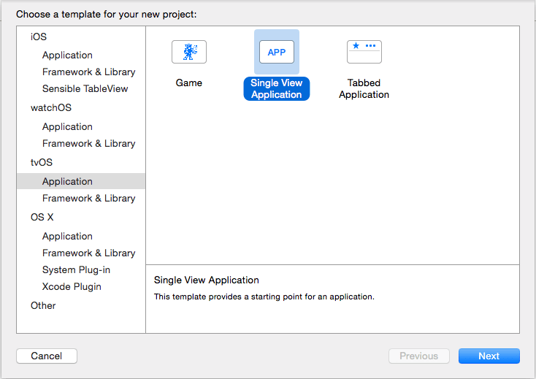Click the Cancel button
The height and width of the screenshot is (379, 536).
[x=47, y=356]
